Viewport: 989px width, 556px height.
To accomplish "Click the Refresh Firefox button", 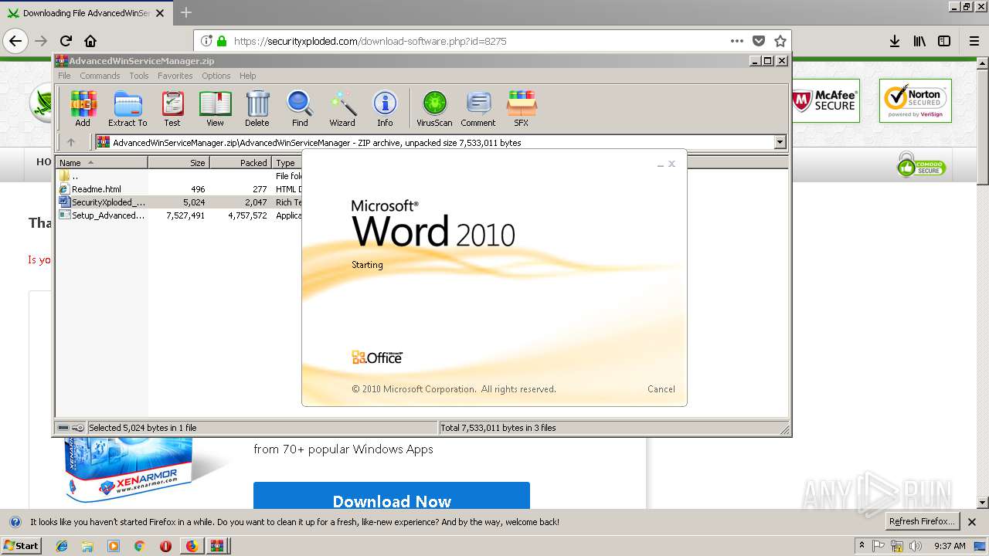I will pos(921,521).
